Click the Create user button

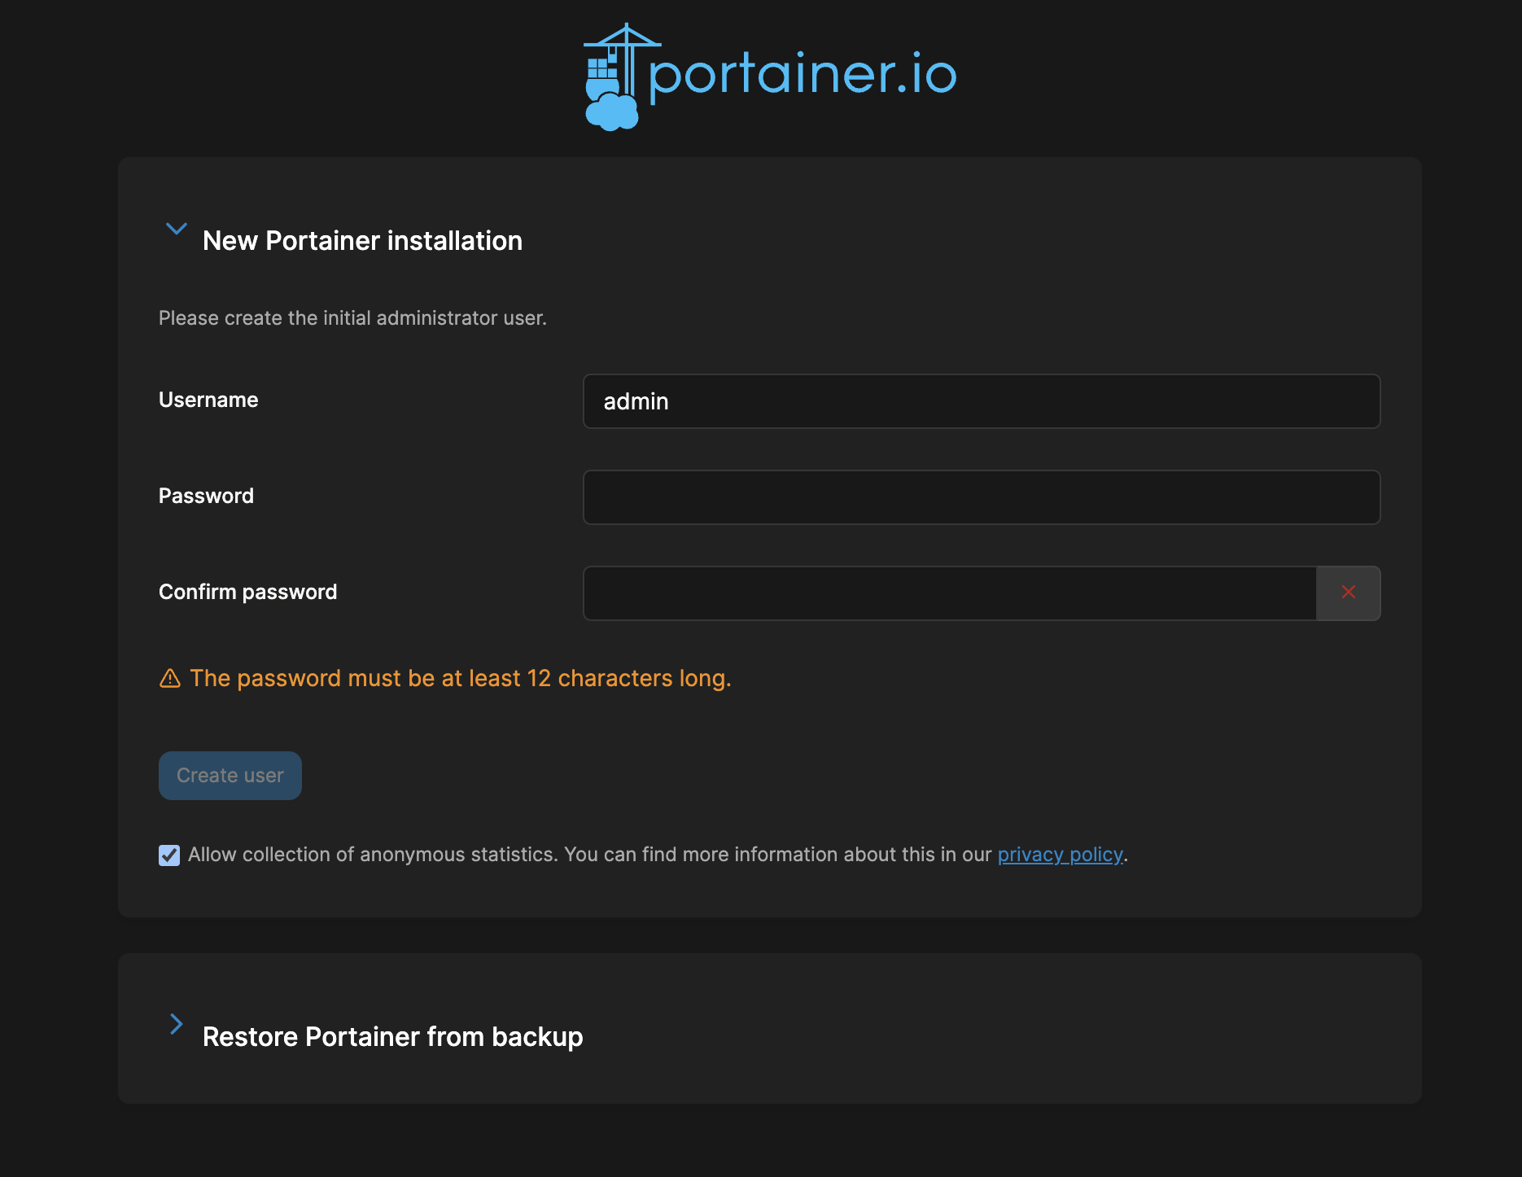tap(230, 776)
